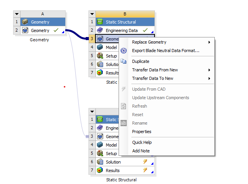The height and width of the screenshot is (184, 248).
Task: Click lower system caption Static Structural
Action: point(121,180)
